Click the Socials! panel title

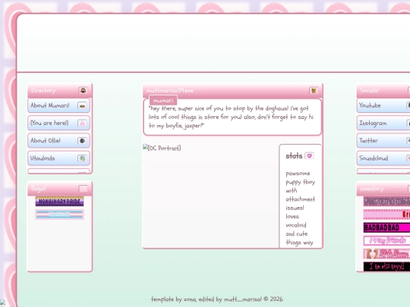click(369, 90)
